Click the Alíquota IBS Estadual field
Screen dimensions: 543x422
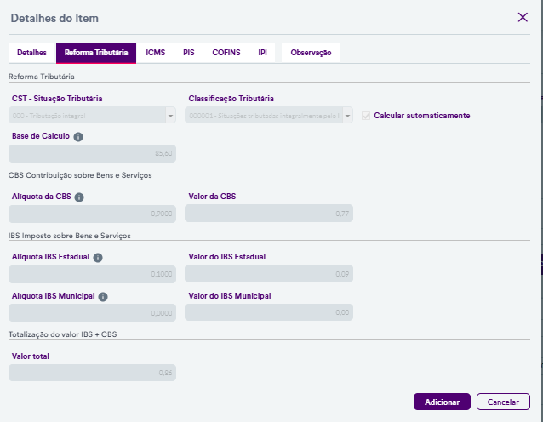(x=92, y=274)
